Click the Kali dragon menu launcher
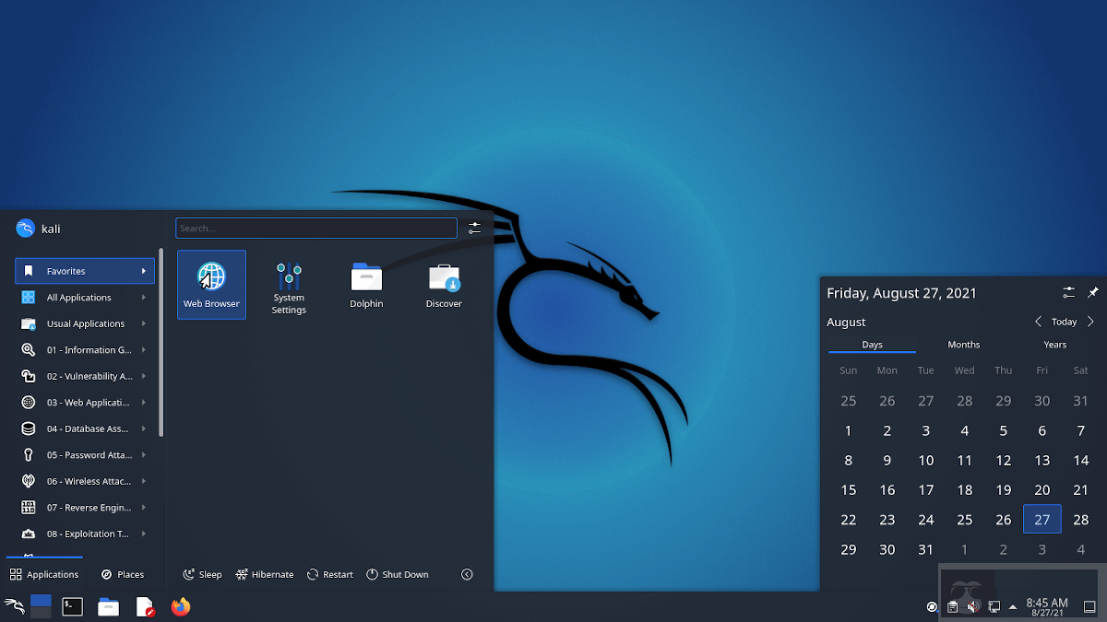The height and width of the screenshot is (622, 1107). [x=16, y=606]
